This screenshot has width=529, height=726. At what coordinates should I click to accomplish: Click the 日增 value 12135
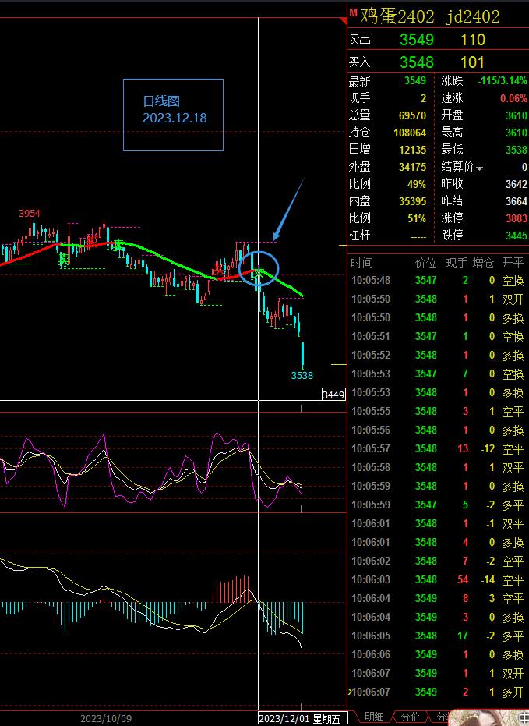(412, 150)
